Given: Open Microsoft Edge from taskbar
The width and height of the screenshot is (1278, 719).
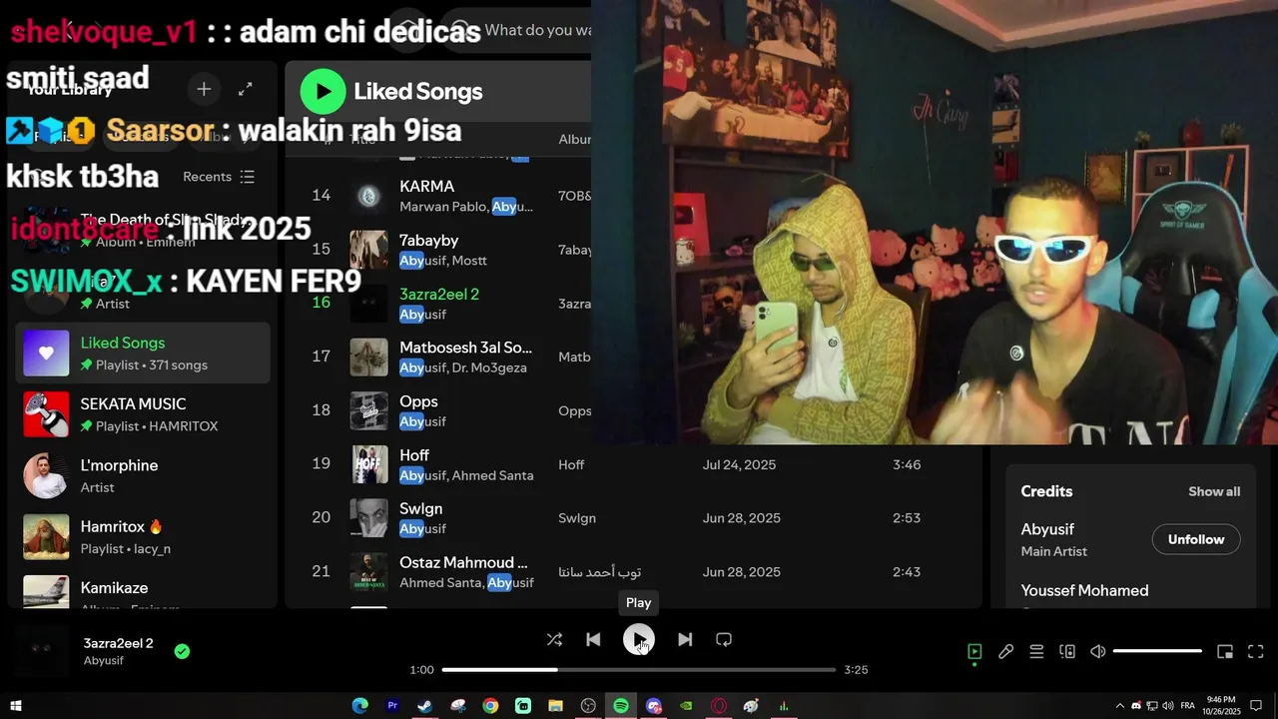Looking at the screenshot, I should click(x=359, y=706).
